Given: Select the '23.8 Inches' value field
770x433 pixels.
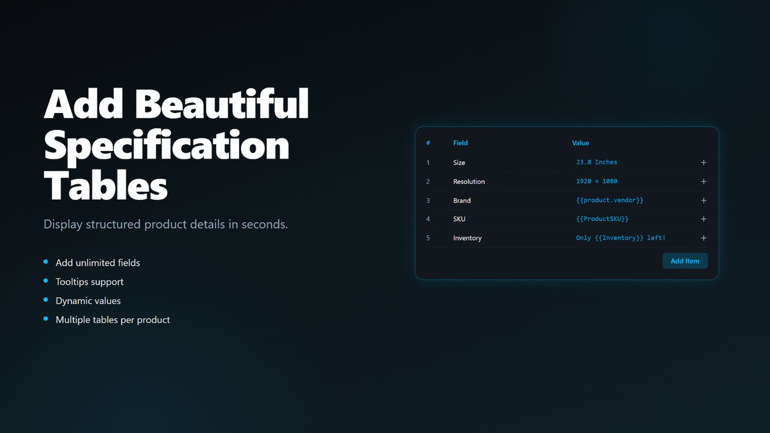Looking at the screenshot, I should (596, 162).
